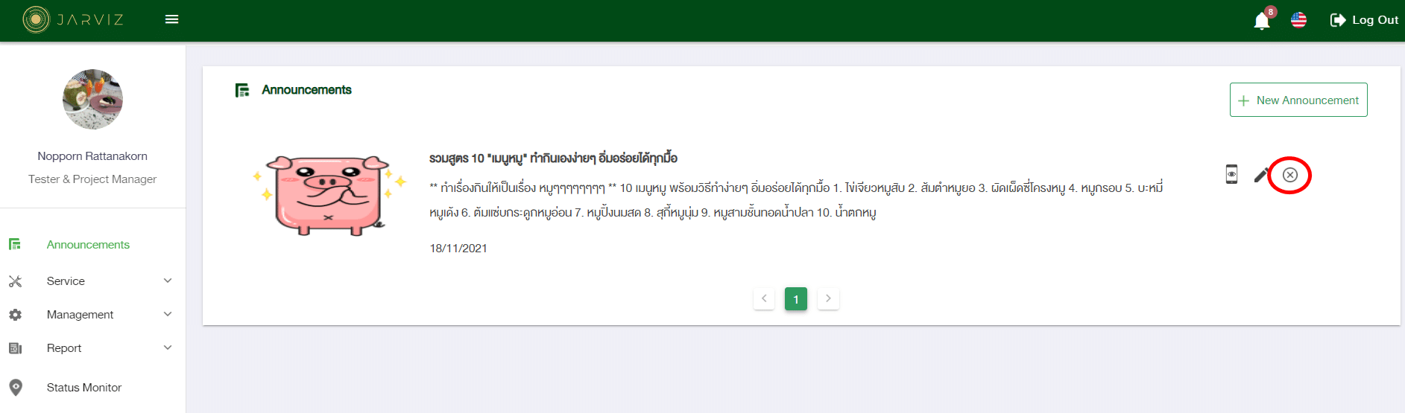Select page 1 in pagination
This screenshot has width=1405, height=413.
(x=795, y=299)
